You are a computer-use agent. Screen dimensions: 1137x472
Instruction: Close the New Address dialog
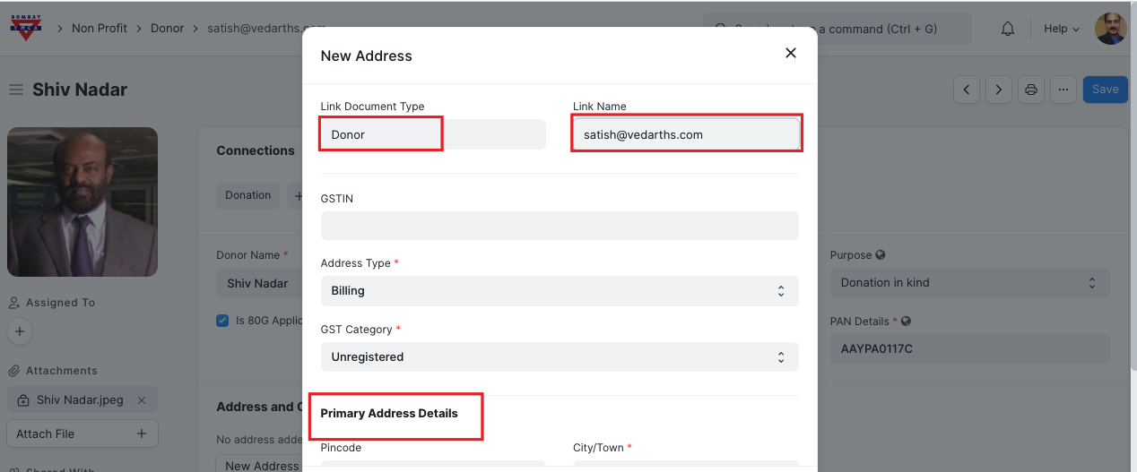click(x=790, y=54)
